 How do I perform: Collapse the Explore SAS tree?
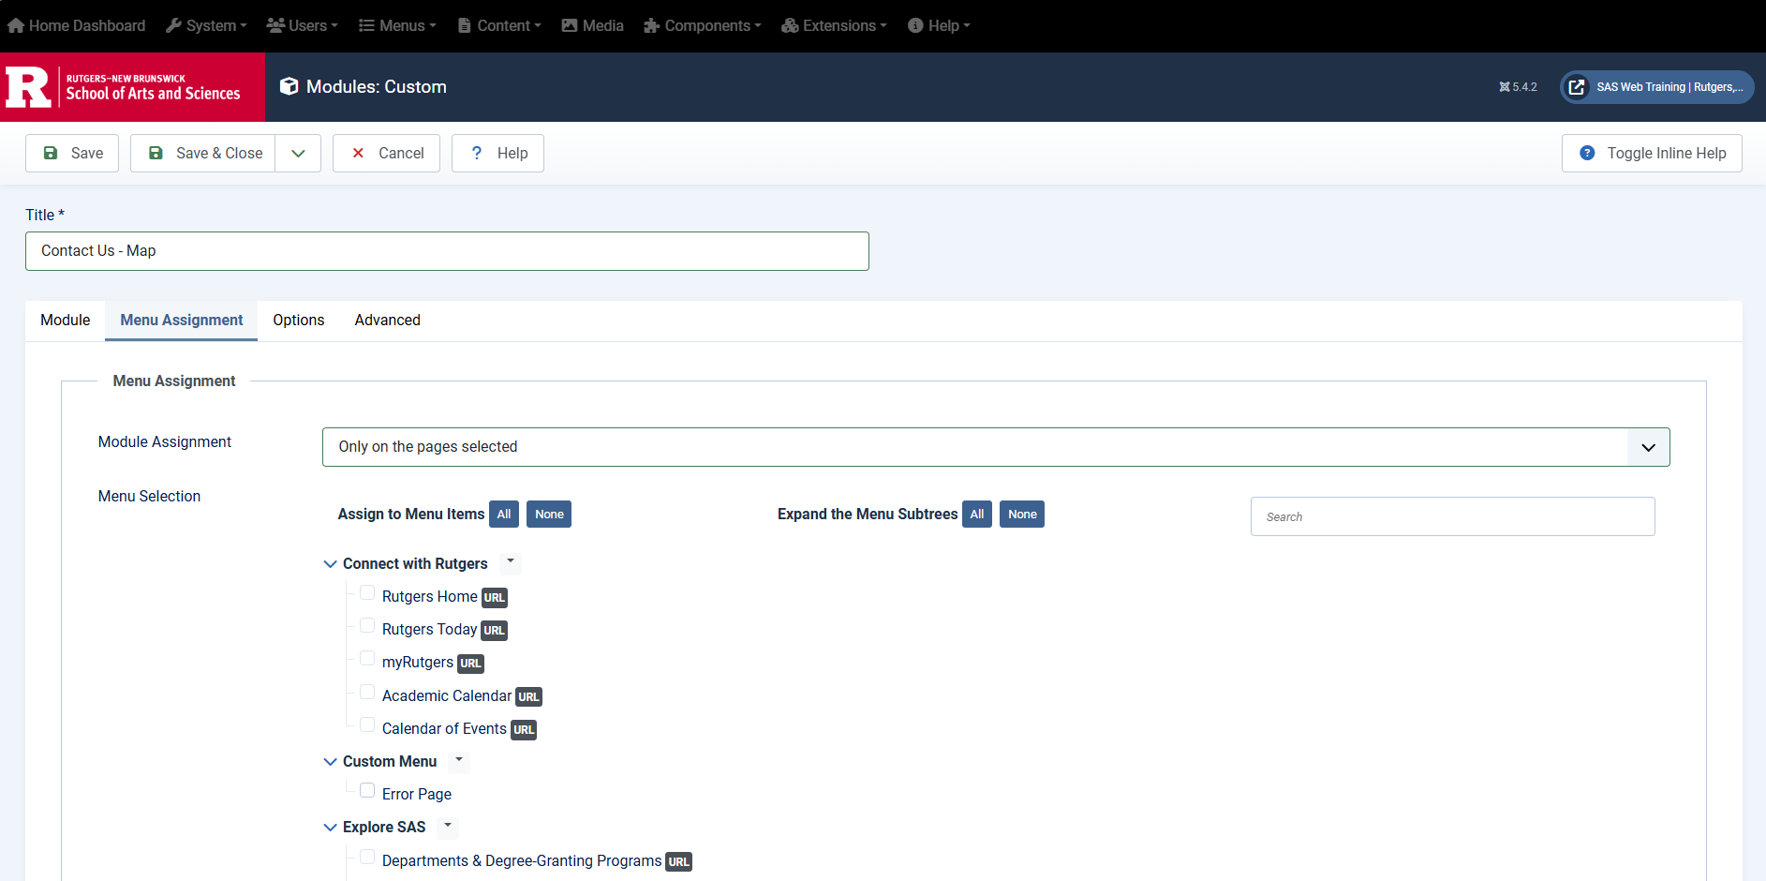tap(330, 828)
